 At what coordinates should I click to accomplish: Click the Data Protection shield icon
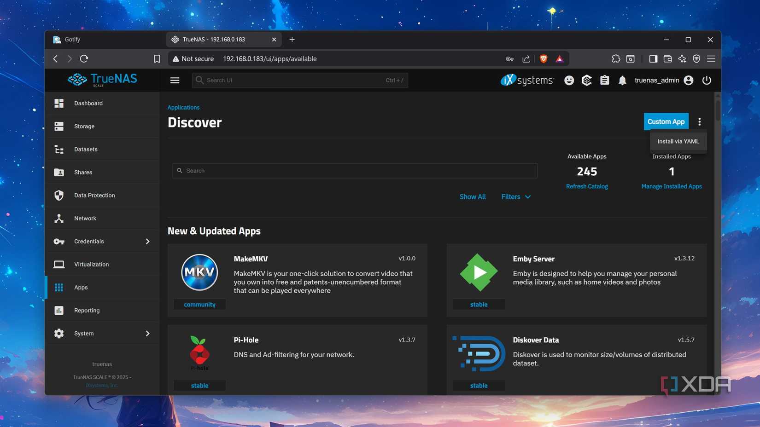pos(59,195)
